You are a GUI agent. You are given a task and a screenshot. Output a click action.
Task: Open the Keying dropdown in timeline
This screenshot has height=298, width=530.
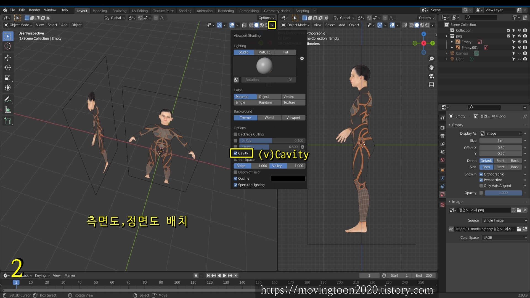pos(42,276)
